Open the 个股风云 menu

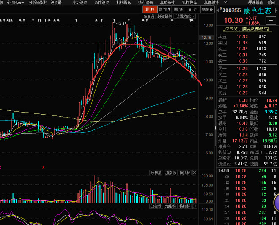click(15, 3)
